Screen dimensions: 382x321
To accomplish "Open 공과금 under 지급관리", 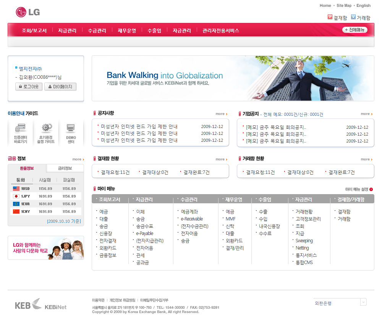I will pyautogui.click(x=142, y=263).
